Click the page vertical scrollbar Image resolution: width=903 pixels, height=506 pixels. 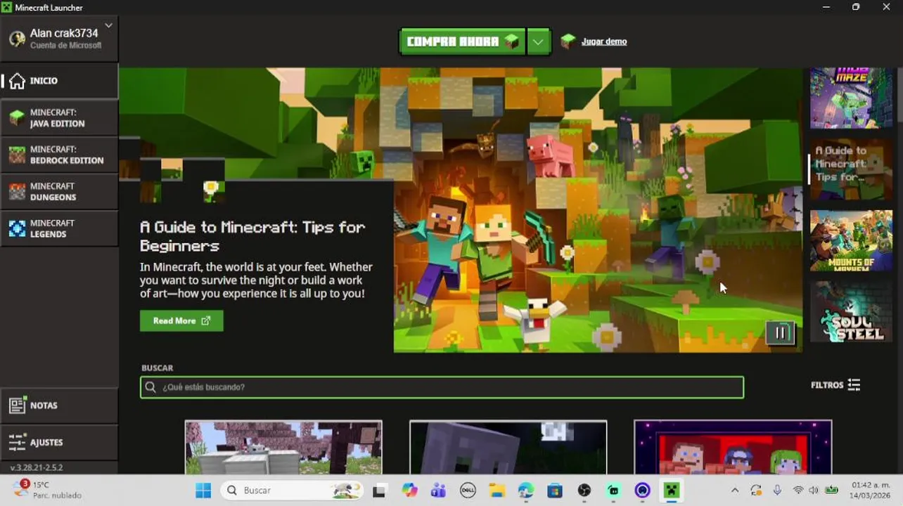click(x=899, y=95)
